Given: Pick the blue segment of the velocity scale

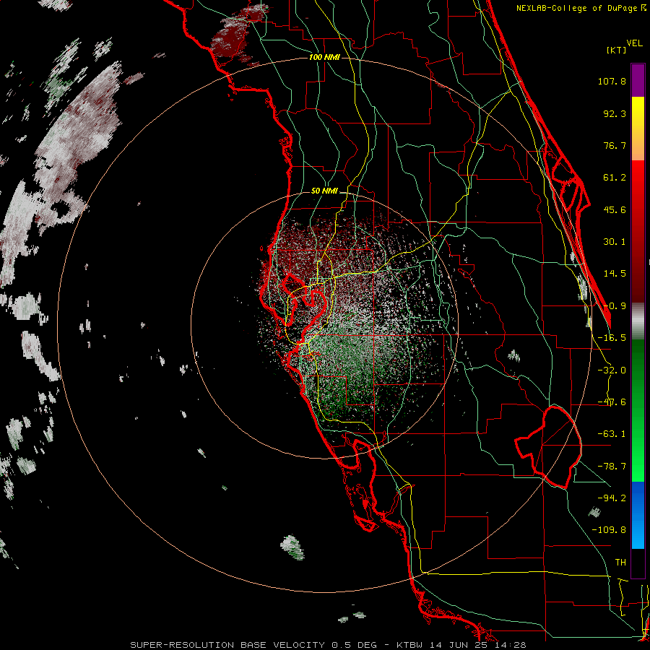Looking at the screenshot, I should pos(638,515).
